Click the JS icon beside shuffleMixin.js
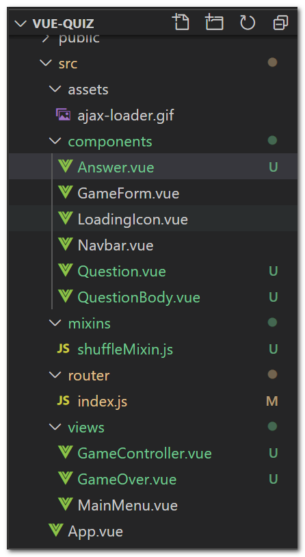305x557 pixels. (x=63, y=349)
